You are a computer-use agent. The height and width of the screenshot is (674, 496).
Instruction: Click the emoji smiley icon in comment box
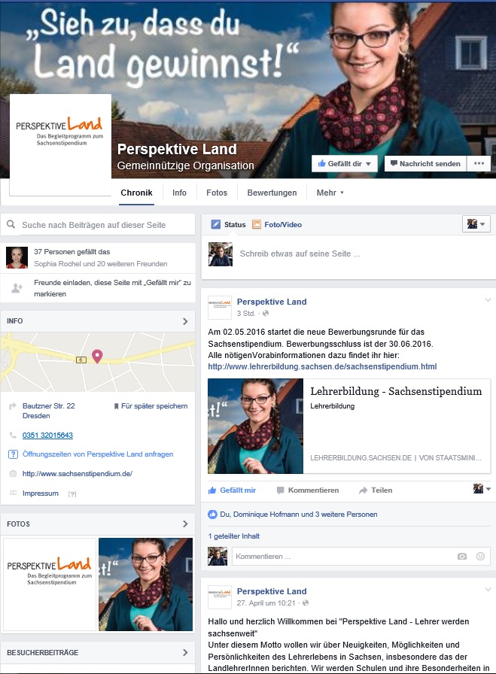click(x=480, y=556)
